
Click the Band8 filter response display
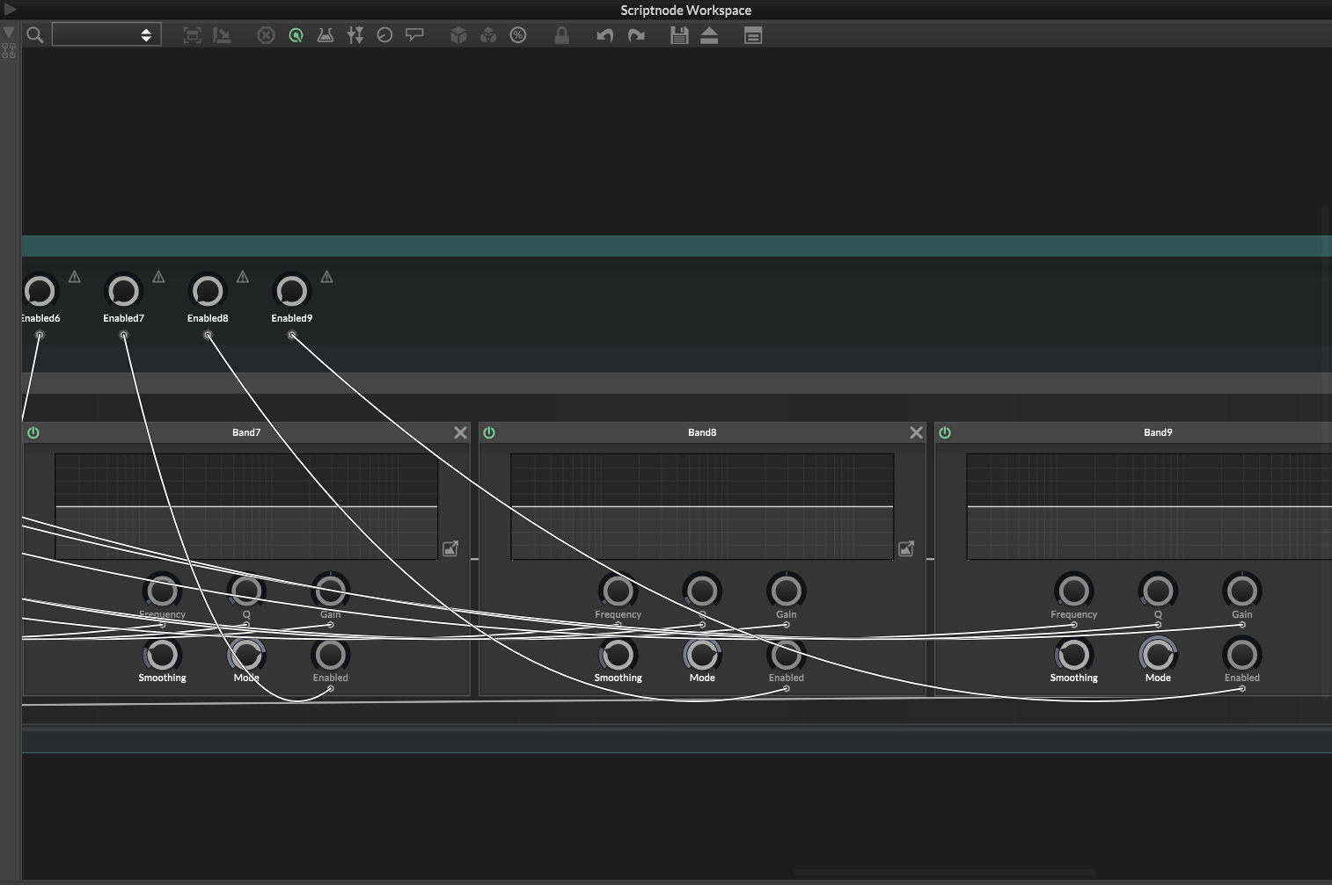702,506
